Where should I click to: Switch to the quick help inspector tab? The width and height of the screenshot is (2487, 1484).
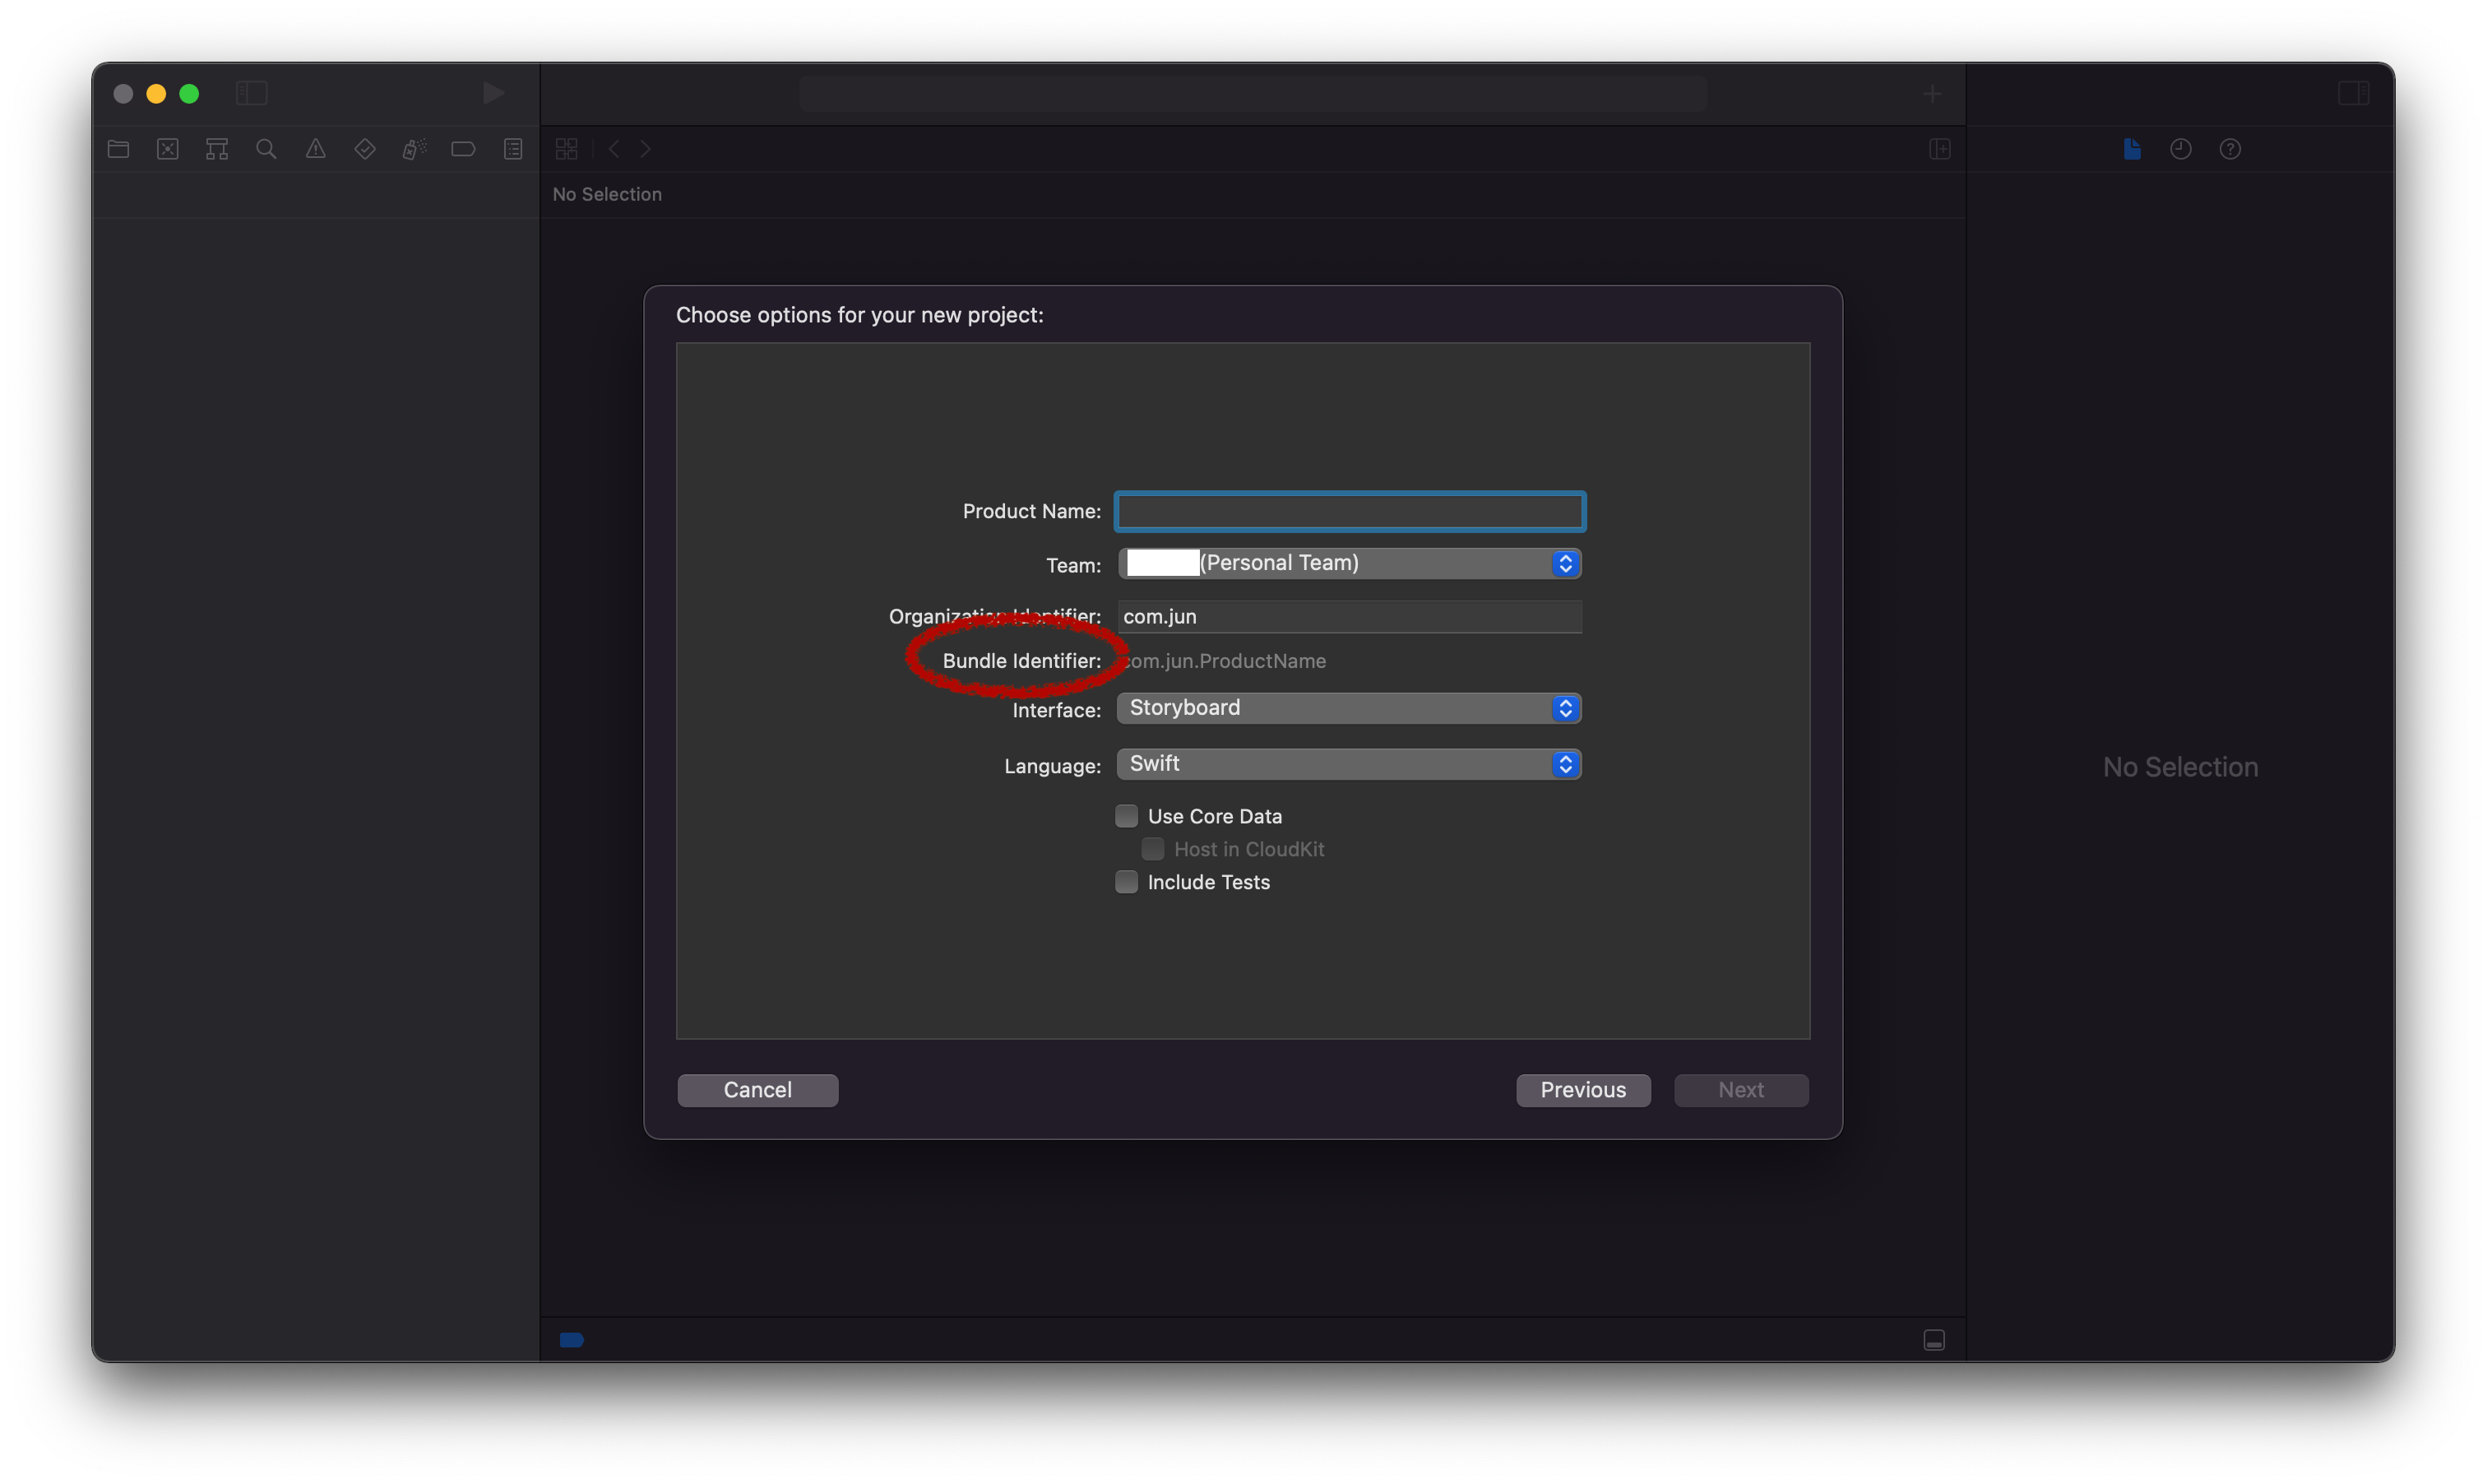point(2230,149)
